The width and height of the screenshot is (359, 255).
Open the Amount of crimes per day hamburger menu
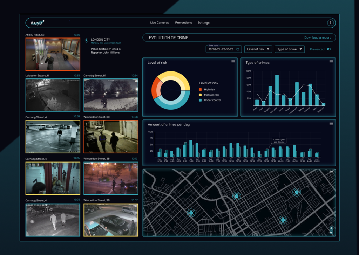coord(331,124)
